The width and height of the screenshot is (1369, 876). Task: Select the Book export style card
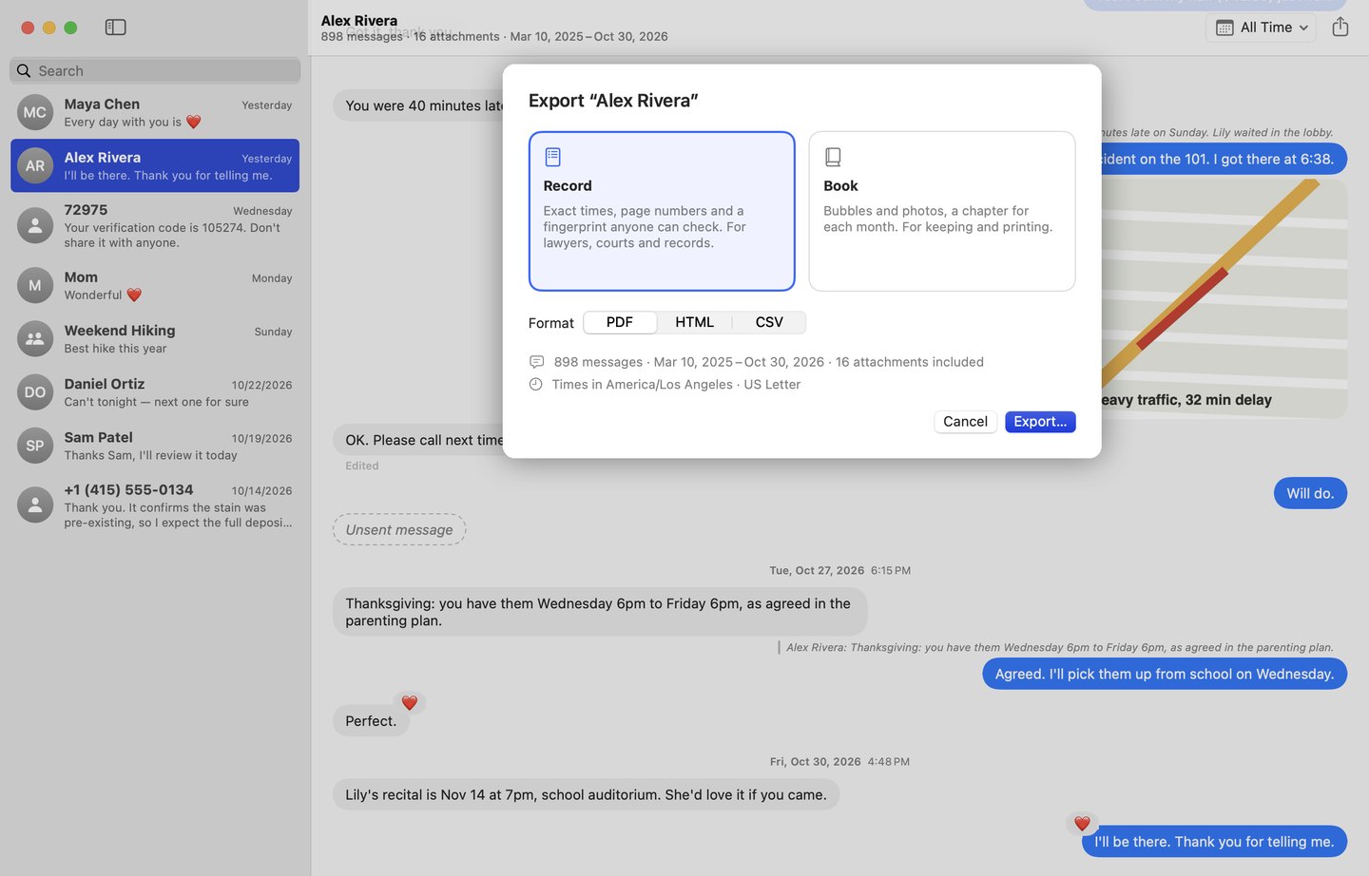coord(942,211)
